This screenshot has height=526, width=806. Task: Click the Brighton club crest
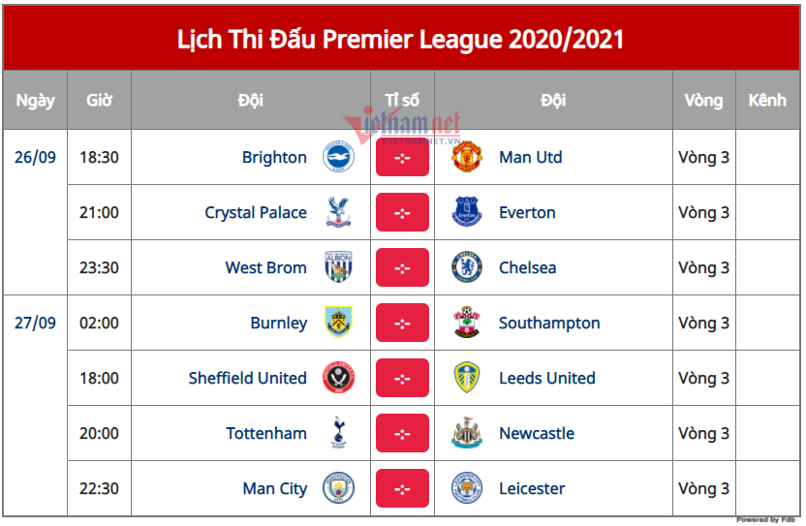[x=338, y=158]
